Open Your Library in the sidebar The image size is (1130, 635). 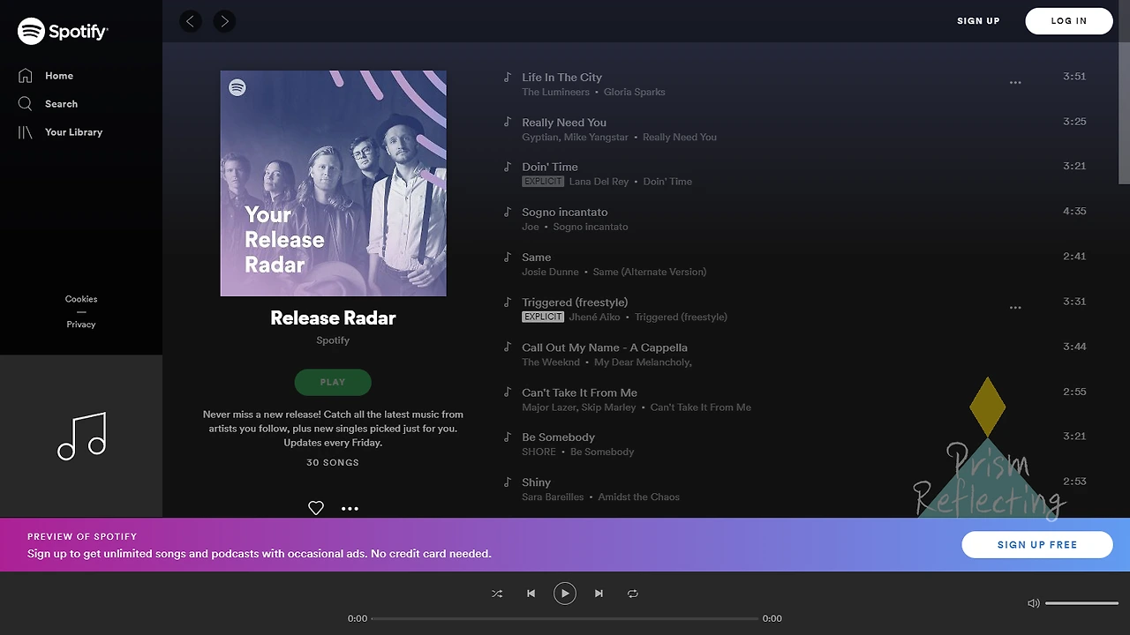click(74, 132)
